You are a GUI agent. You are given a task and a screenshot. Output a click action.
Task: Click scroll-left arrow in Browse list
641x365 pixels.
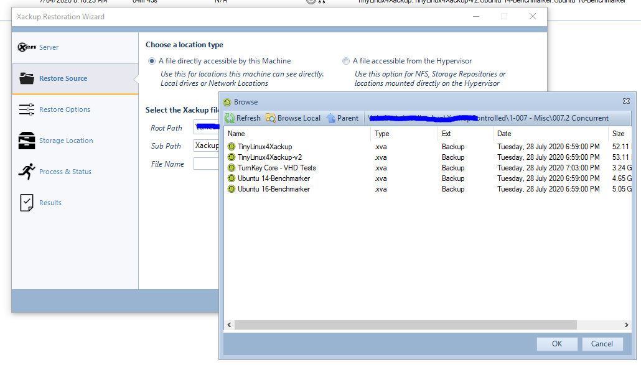point(229,325)
